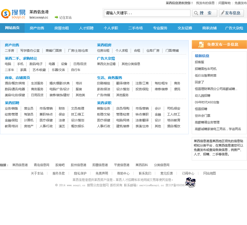Click the magnifier icon in the search button
247x225 pixels.
pyautogui.click(x=196, y=13)
